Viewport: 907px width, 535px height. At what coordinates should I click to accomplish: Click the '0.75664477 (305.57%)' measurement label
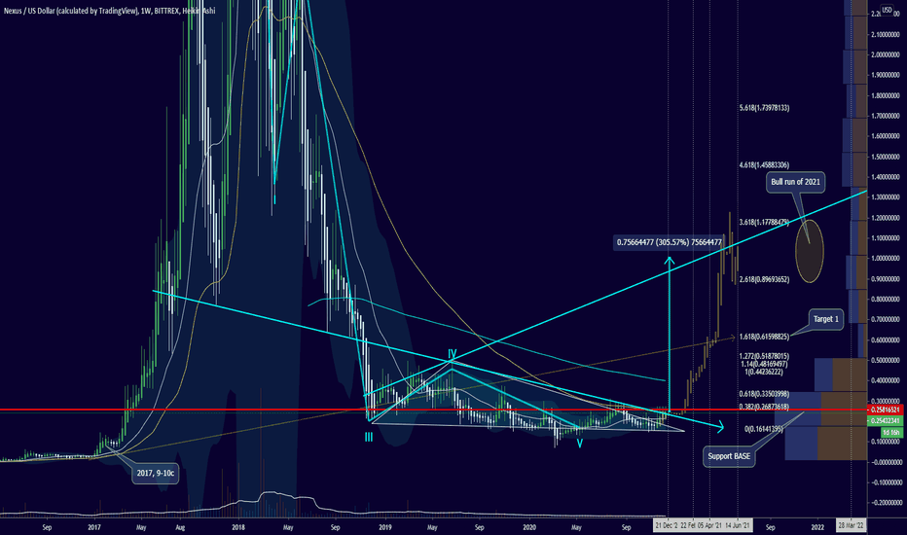coord(670,242)
